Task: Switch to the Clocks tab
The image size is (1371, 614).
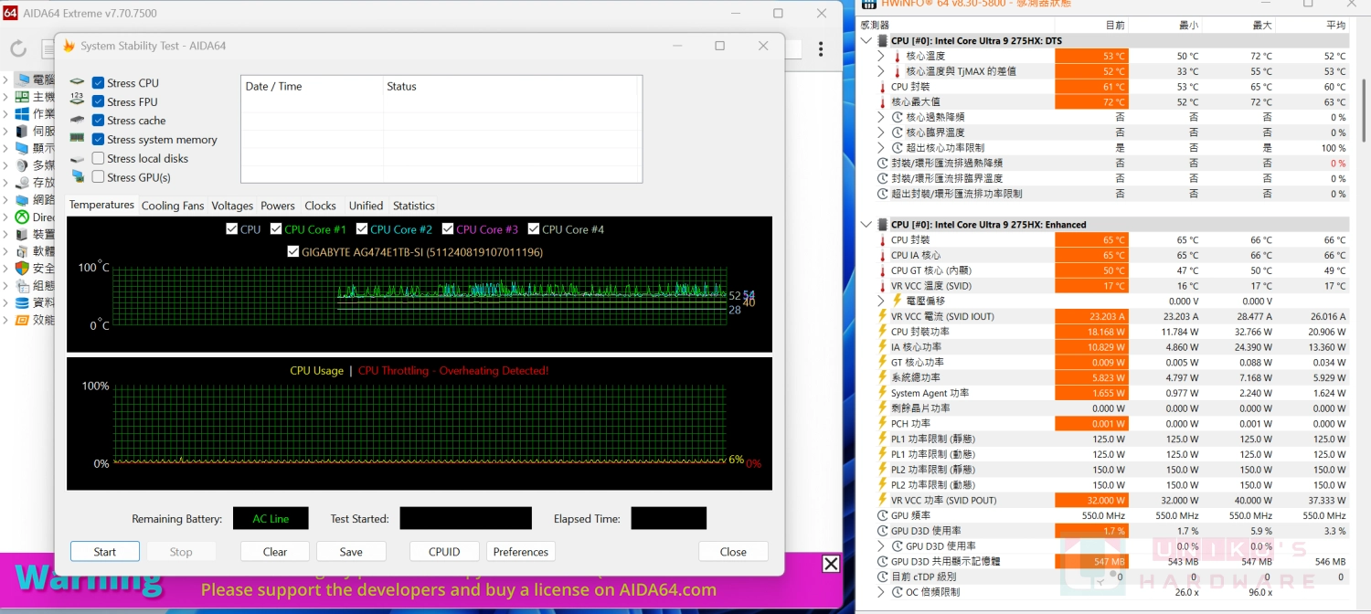Action: coord(321,206)
